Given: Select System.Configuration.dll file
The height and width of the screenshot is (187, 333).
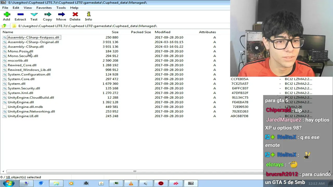Looking at the screenshot, I should [x=29, y=75].
